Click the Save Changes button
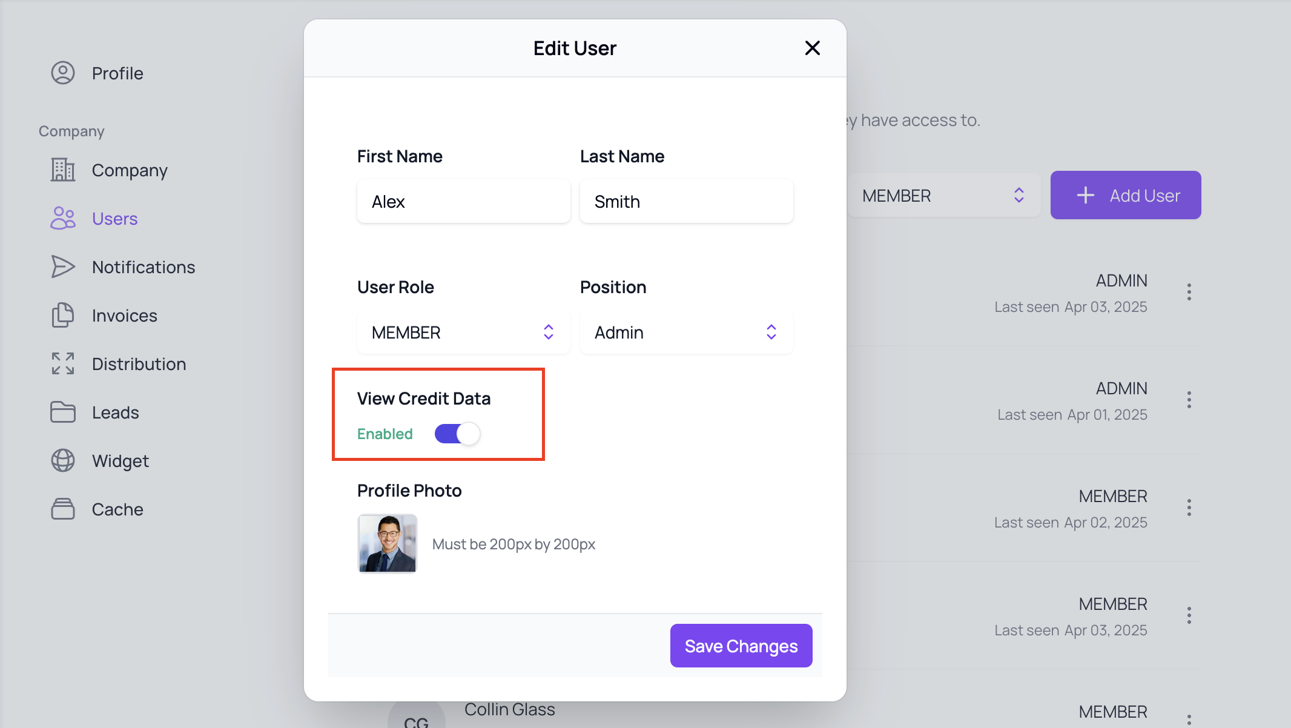 (741, 646)
